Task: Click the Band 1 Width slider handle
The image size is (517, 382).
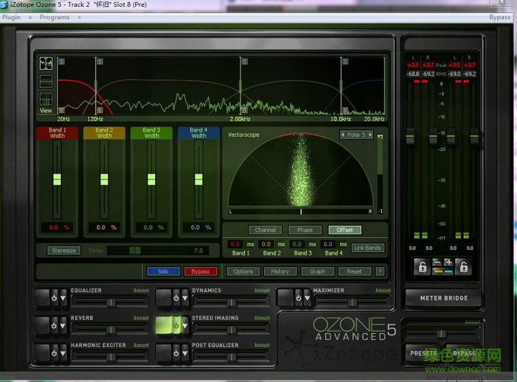Action: (57, 179)
